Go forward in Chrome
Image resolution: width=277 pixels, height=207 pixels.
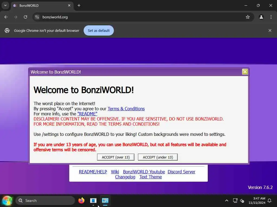pyautogui.click(x=16, y=17)
